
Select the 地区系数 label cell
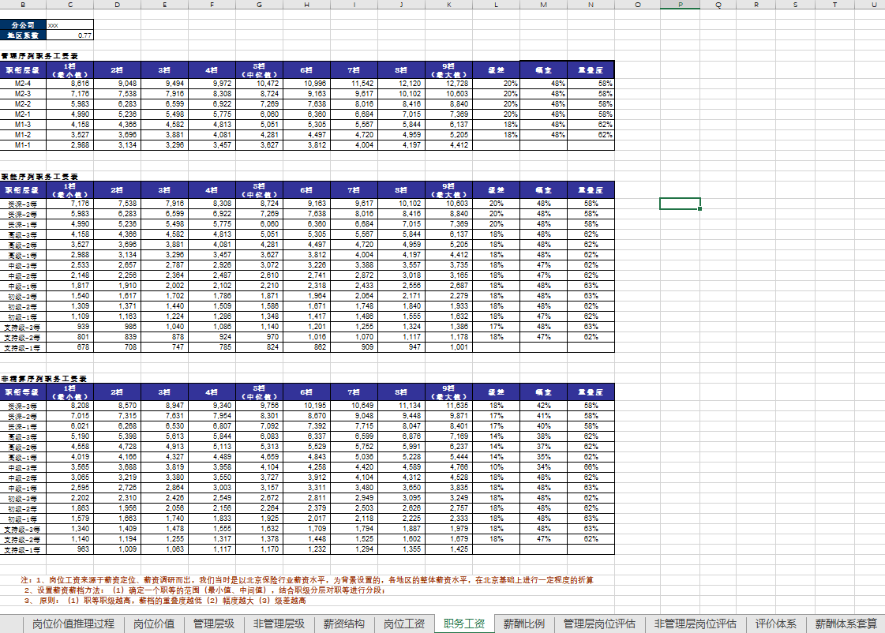[x=23, y=35]
